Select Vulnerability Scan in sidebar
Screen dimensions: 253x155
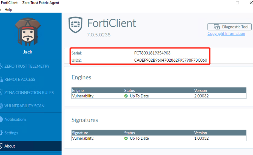(x=24, y=106)
